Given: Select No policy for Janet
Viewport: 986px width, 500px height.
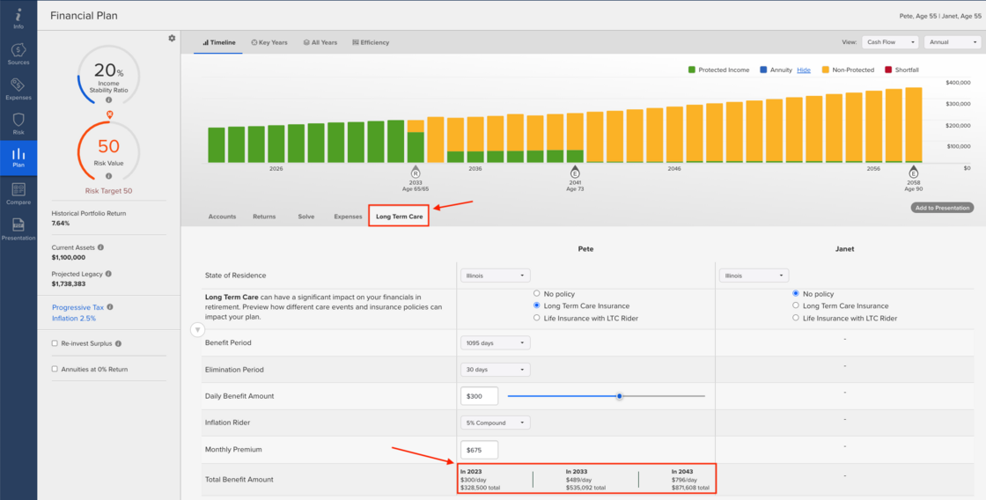Looking at the screenshot, I should (796, 294).
